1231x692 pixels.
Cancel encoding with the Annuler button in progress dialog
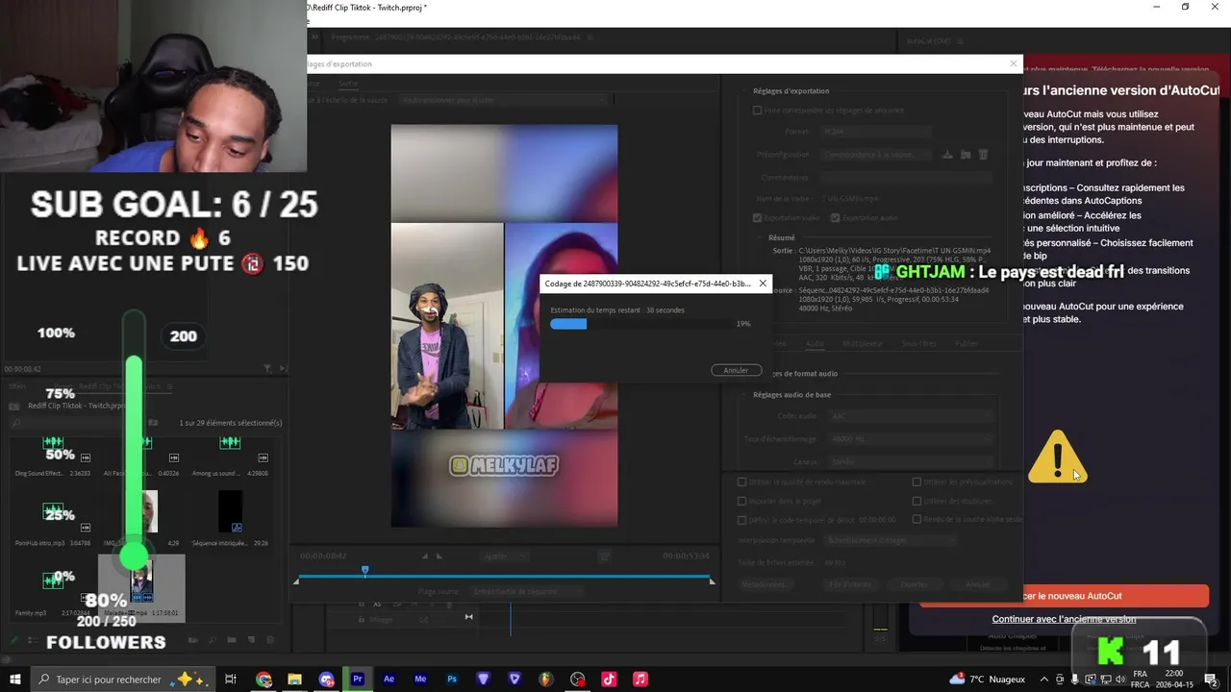point(736,370)
